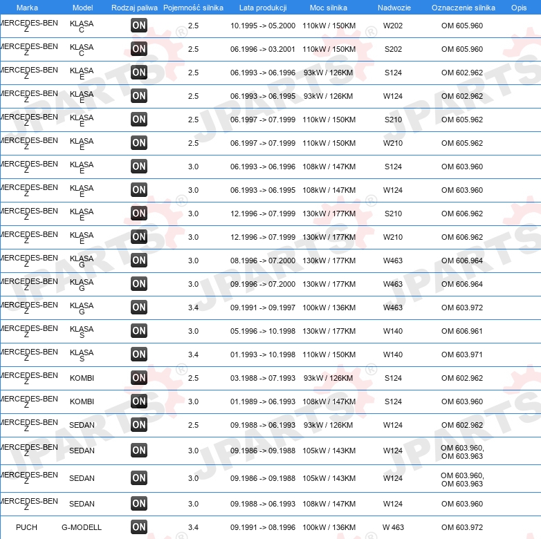541x539 pixels.
Task: Select the 'W 463' body cell in PUCH row
Action: click(x=393, y=527)
